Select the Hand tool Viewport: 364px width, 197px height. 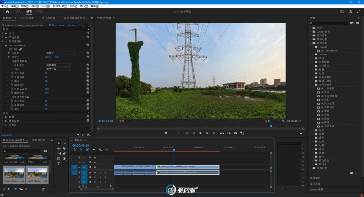(64, 158)
